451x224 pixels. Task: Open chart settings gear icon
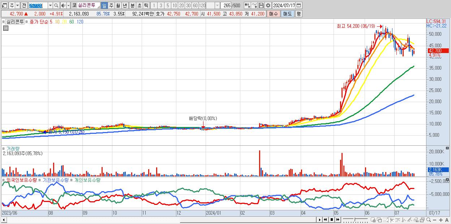pos(268,5)
